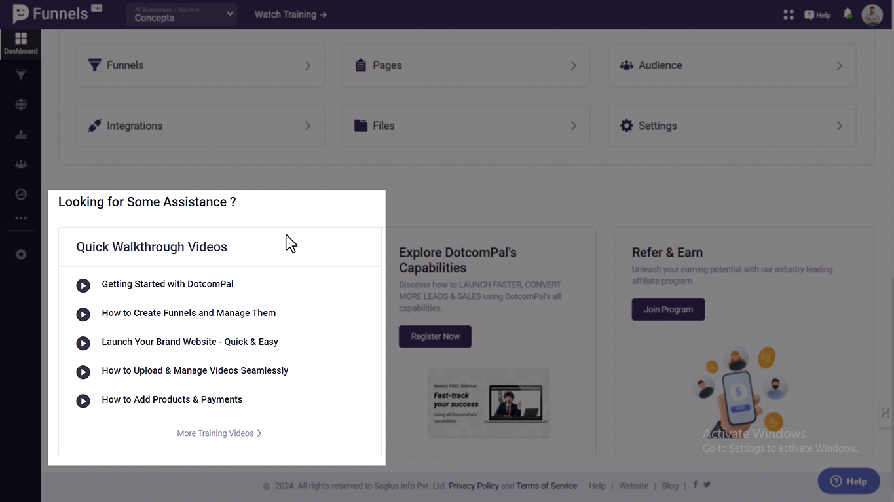Open the Funnels card
894x502 pixels.
[200, 65]
